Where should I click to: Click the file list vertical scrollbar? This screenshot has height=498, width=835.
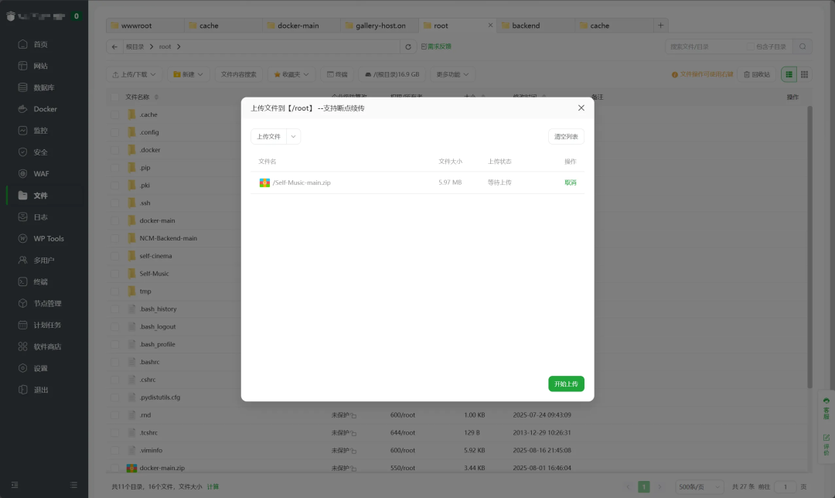pyautogui.click(x=809, y=247)
